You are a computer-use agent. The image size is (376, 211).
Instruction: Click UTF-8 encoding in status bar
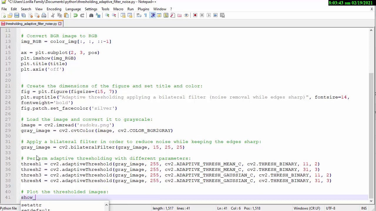(x=330, y=208)
